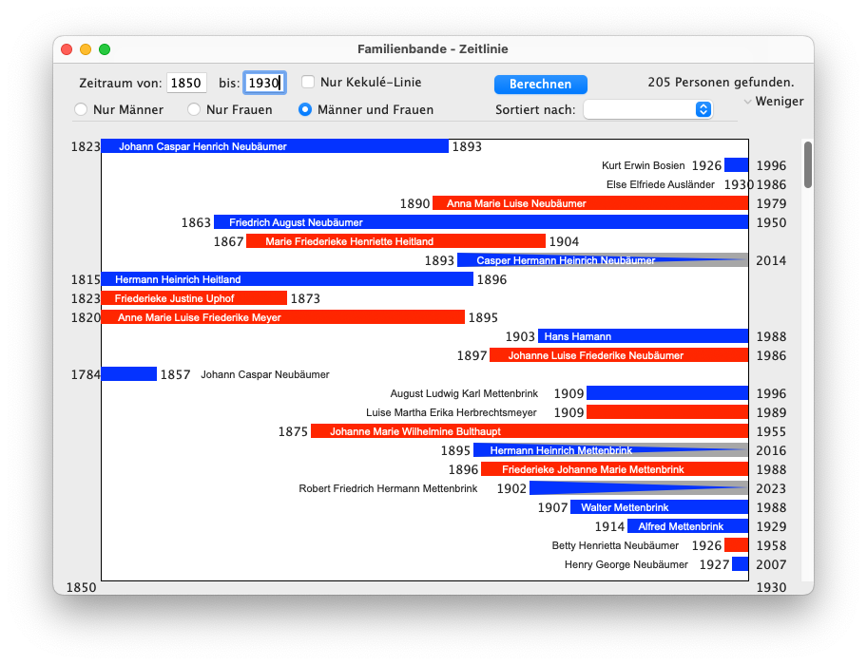Select Johanne Marie Wilhelmine Bulthaupt's bar

530,431
